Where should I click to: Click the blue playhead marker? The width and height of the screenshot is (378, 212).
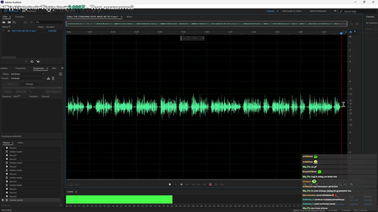point(341,33)
